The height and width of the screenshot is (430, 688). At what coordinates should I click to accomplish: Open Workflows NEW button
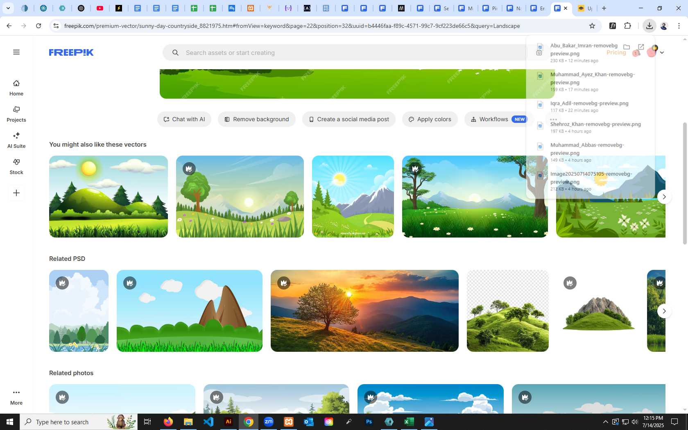point(499,119)
